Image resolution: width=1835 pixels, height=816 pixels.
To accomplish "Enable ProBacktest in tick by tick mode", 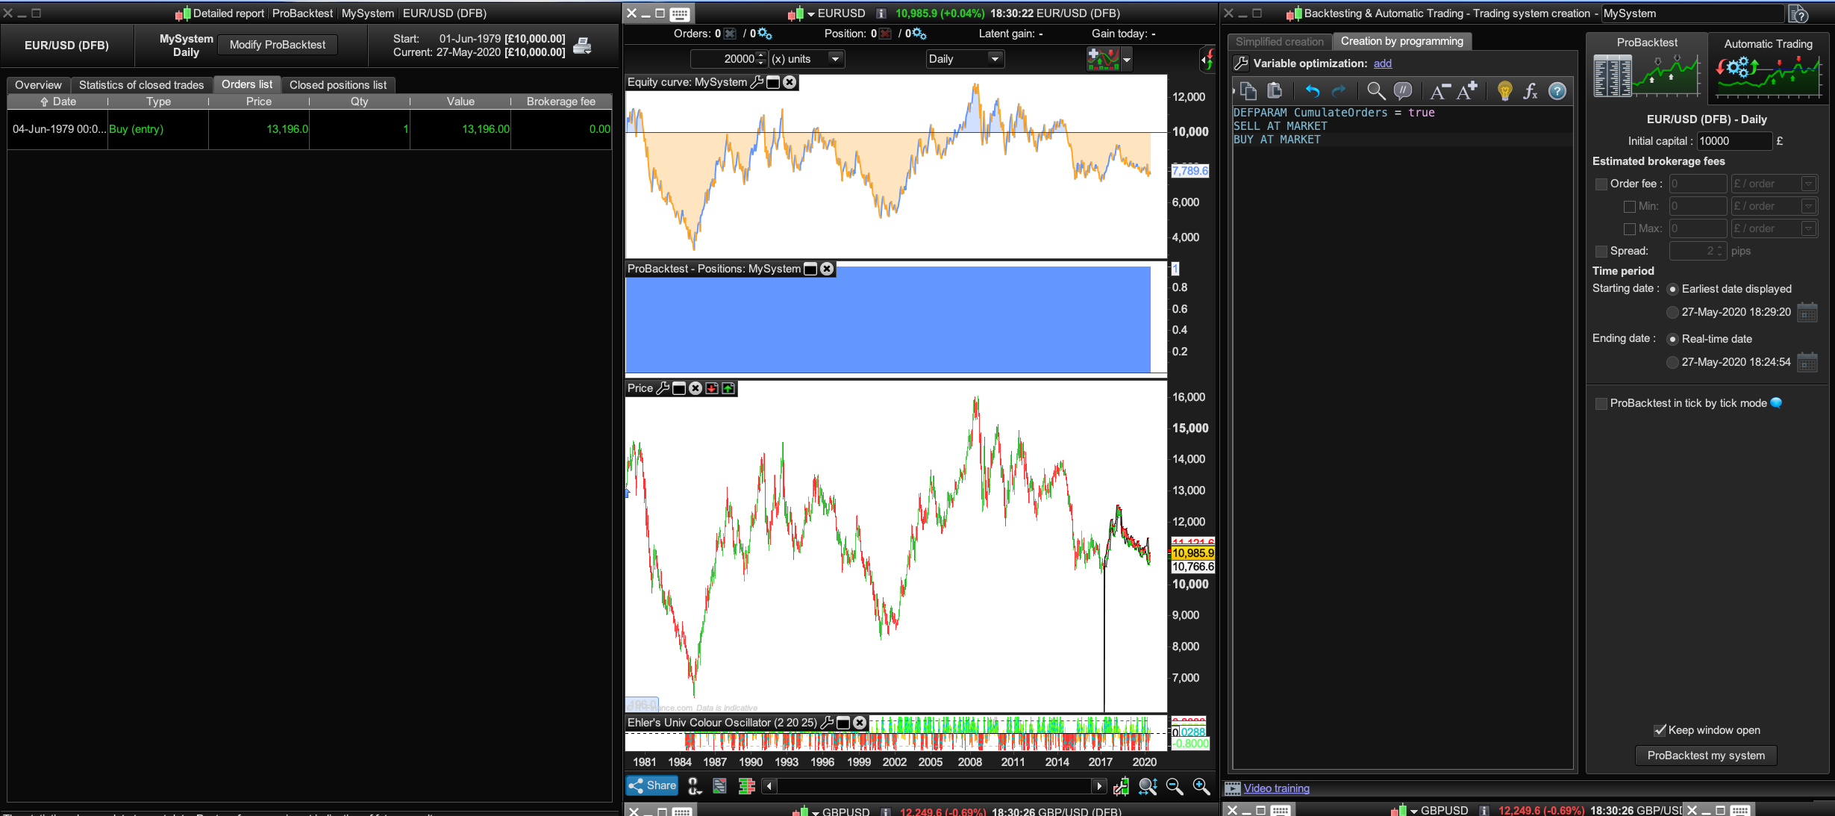I will (x=1601, y=404).
